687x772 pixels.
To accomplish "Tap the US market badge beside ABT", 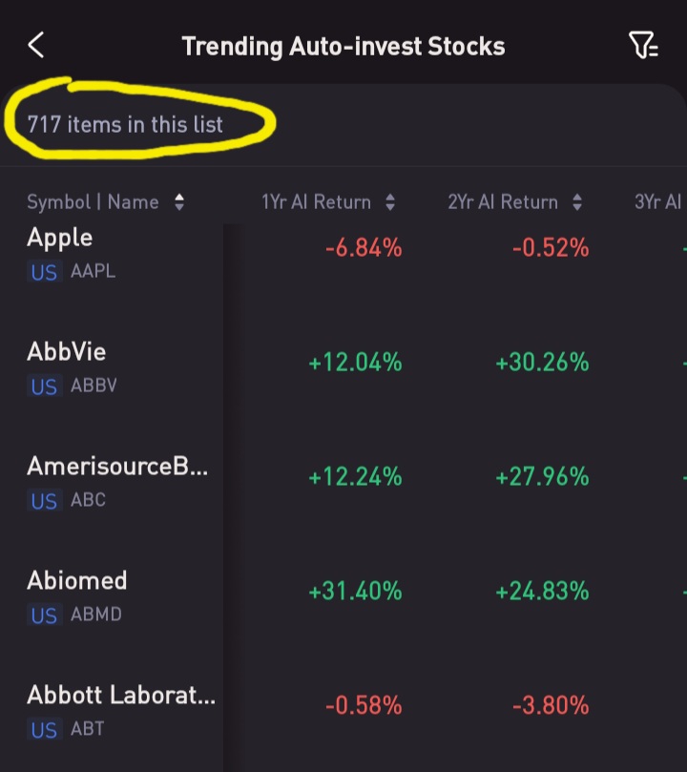I will point(44,730).
